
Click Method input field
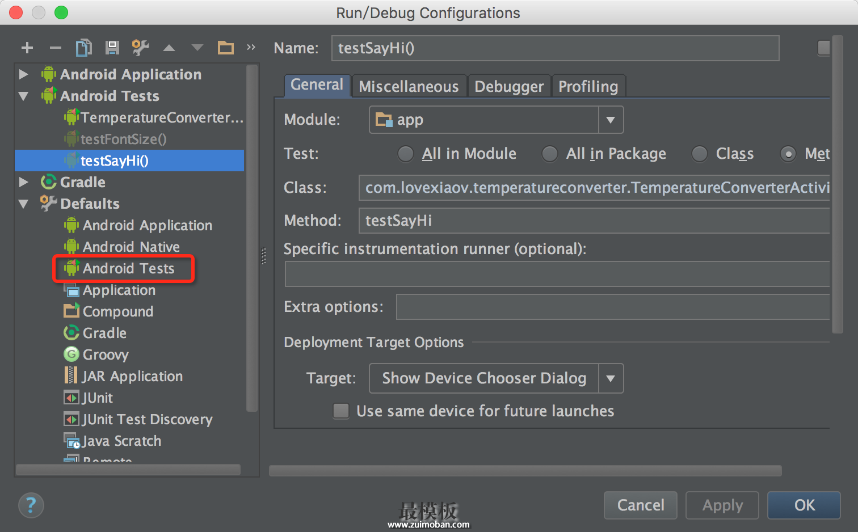point(594,221)
